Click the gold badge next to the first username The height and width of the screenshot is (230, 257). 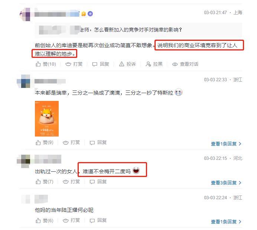click(84, 14)
